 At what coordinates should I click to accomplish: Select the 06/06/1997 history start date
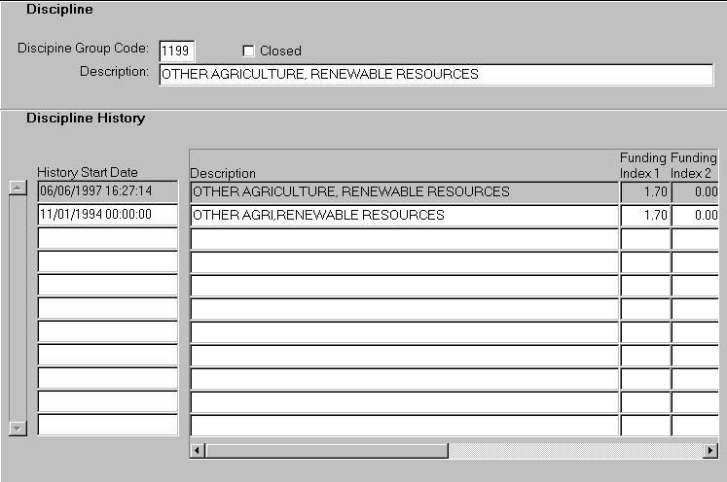point(107,191)
